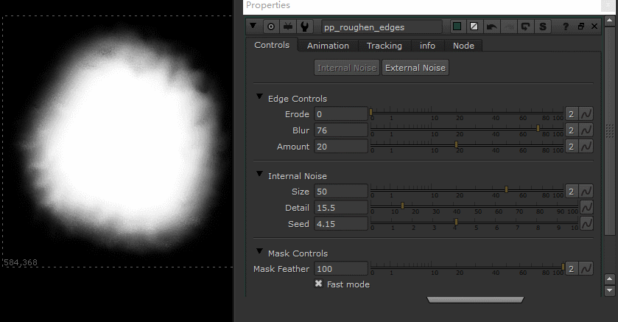This screenshot has width=618, height=322.
Task: Click the S icon in node header
Action: 543,27
